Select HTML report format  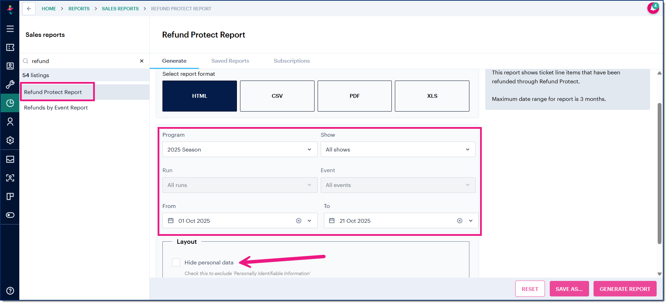tap(200, 96)
